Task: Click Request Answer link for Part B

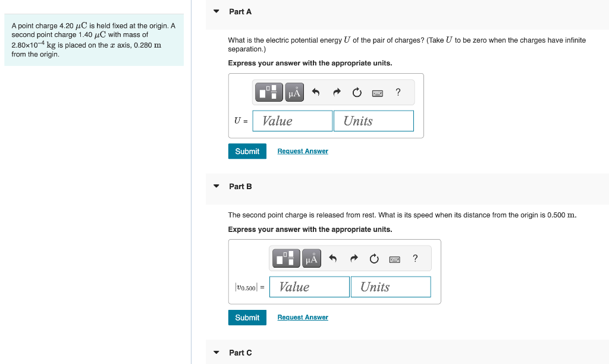Action: pos(303,318)
